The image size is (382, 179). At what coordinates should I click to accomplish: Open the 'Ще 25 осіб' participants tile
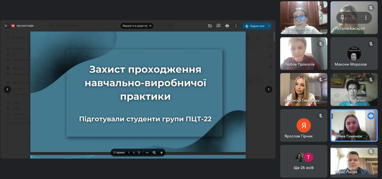(304, 161)
